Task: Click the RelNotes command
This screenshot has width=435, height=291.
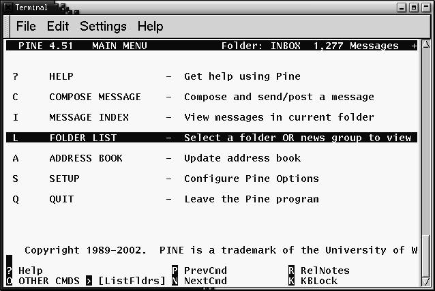Action: pyautogui.click(x=325, y=271)
